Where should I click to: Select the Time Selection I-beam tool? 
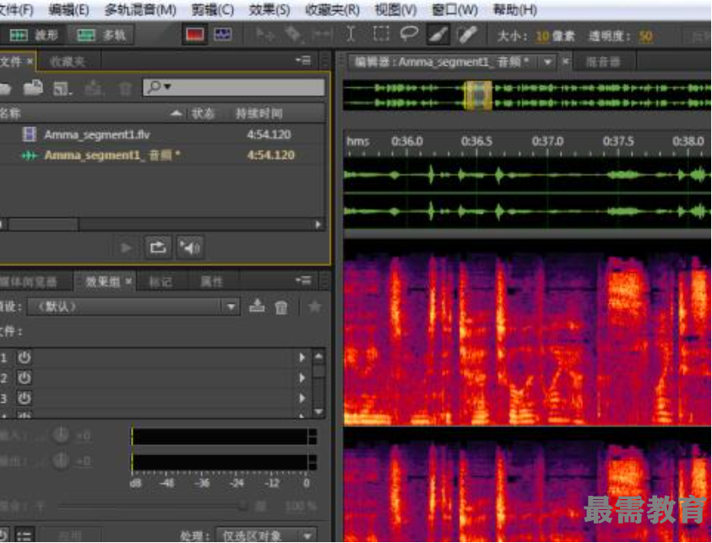point(351,35)
